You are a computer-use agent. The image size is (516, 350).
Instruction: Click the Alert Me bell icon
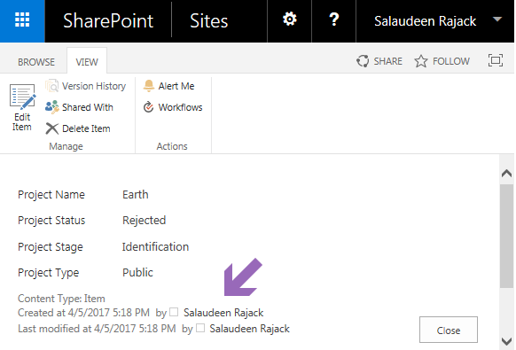click(x=149, y=86)
